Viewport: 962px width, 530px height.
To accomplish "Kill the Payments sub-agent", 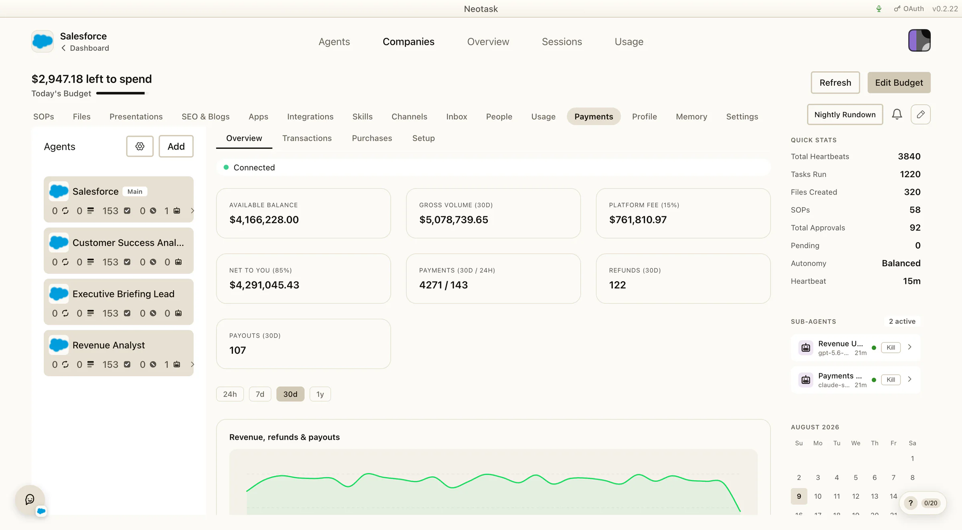I will [x=891, y=380].
